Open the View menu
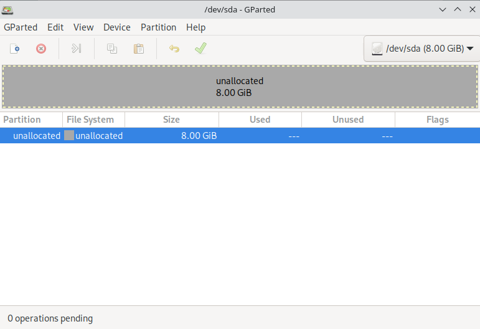The height and width of the screenshot is (329, 480). 83,27
